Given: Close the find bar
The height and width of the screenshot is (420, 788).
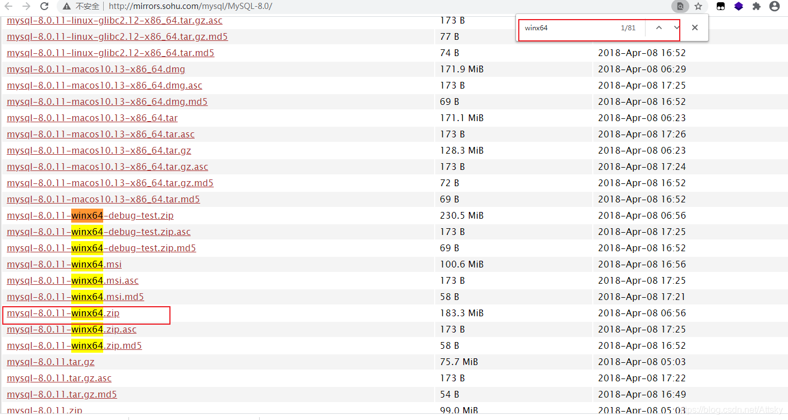Looking at the screenshot, I should click(x=695, y=27).
